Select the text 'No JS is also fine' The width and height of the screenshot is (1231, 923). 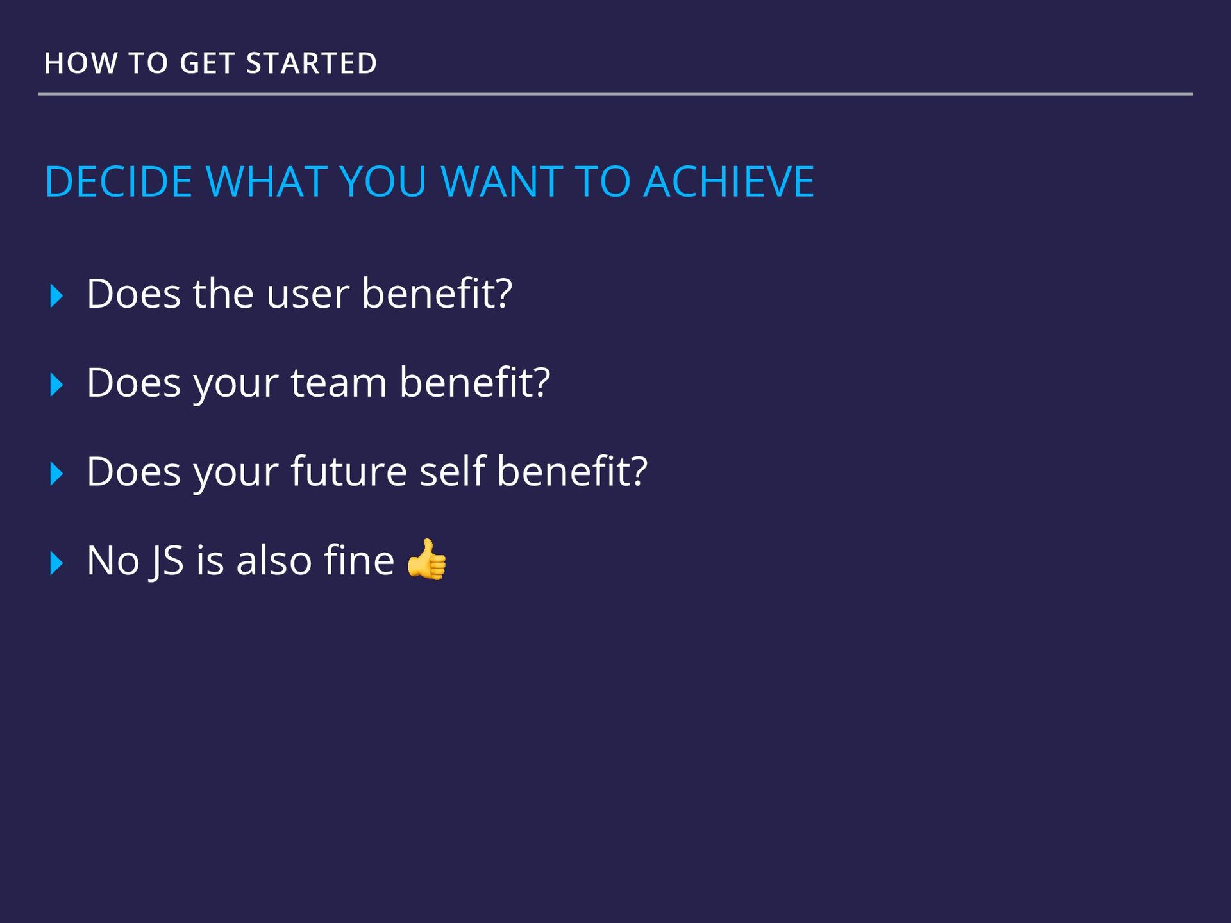(x=240, y=561)
